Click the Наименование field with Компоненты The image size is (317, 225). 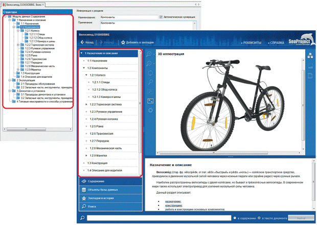[x=129, y=17]
